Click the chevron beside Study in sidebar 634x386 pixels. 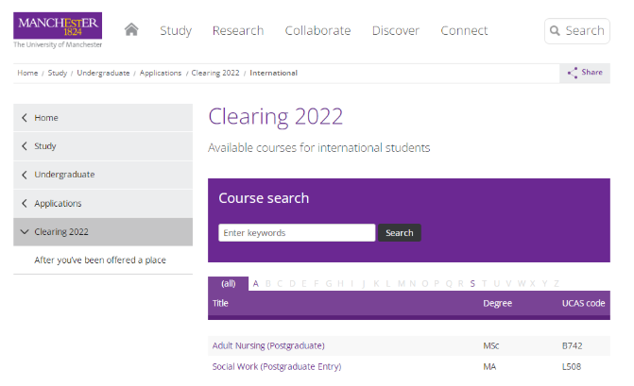coord(24,146)
